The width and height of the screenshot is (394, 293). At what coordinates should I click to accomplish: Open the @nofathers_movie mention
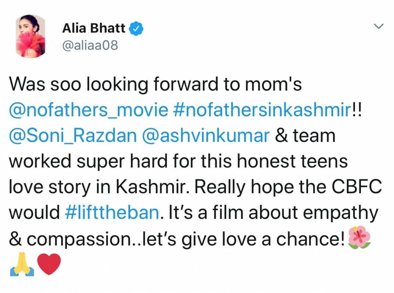(x=88, y=111)
